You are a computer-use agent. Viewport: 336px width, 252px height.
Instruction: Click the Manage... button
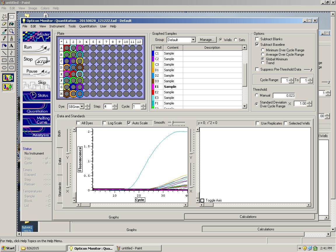(207, 40)
